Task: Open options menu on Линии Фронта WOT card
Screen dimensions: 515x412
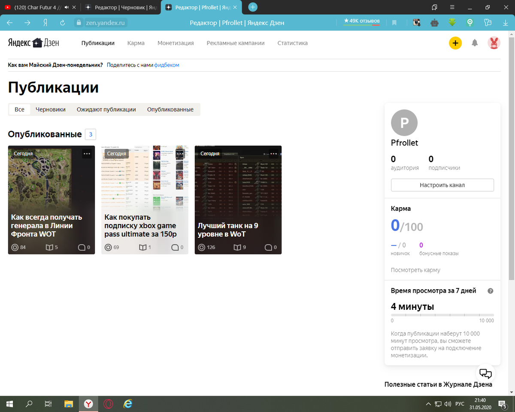Action: (x=87, y=154)
